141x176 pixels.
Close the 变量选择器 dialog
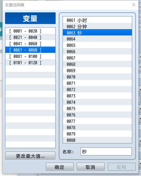[134, 5]
